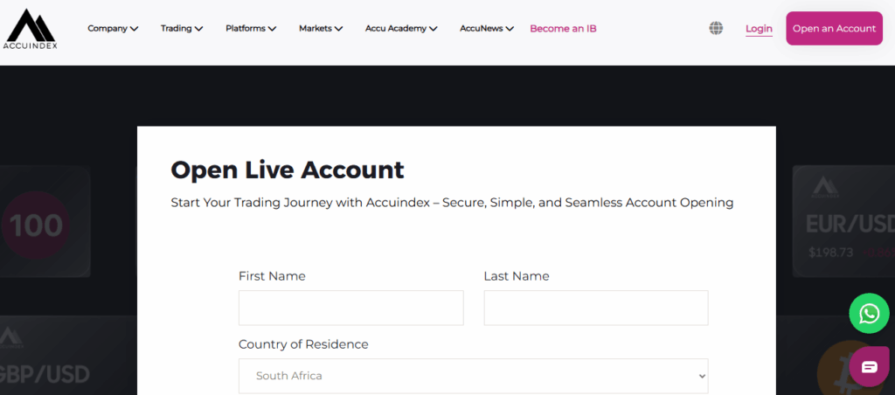This screenshot has height=395, width=895.
Task: Open the AccuNews menu
Action: coord(487,29)
